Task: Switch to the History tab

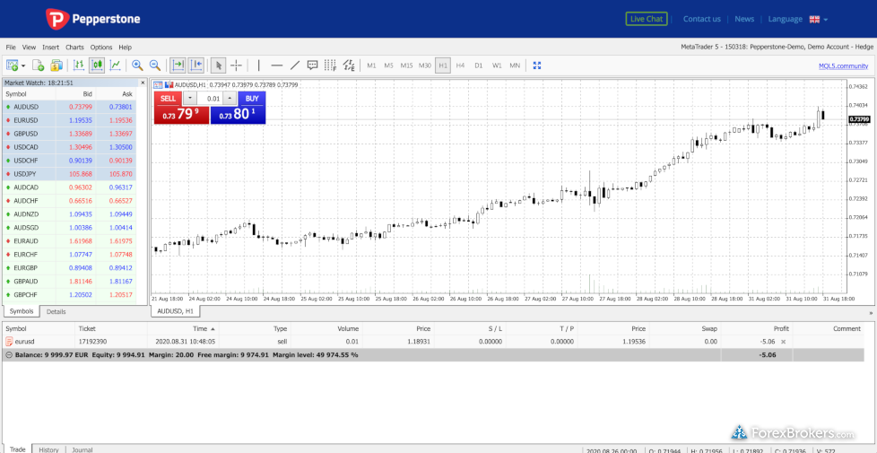Action: [48, 449]
